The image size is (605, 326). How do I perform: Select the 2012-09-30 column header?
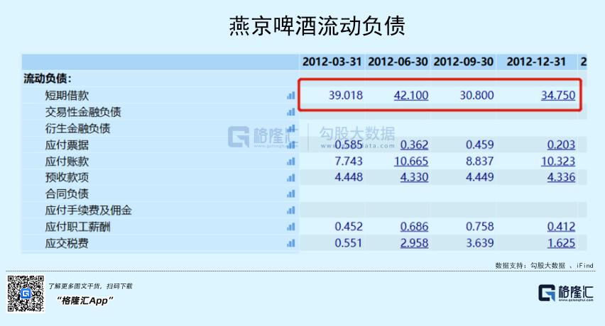tap(464, 62)
